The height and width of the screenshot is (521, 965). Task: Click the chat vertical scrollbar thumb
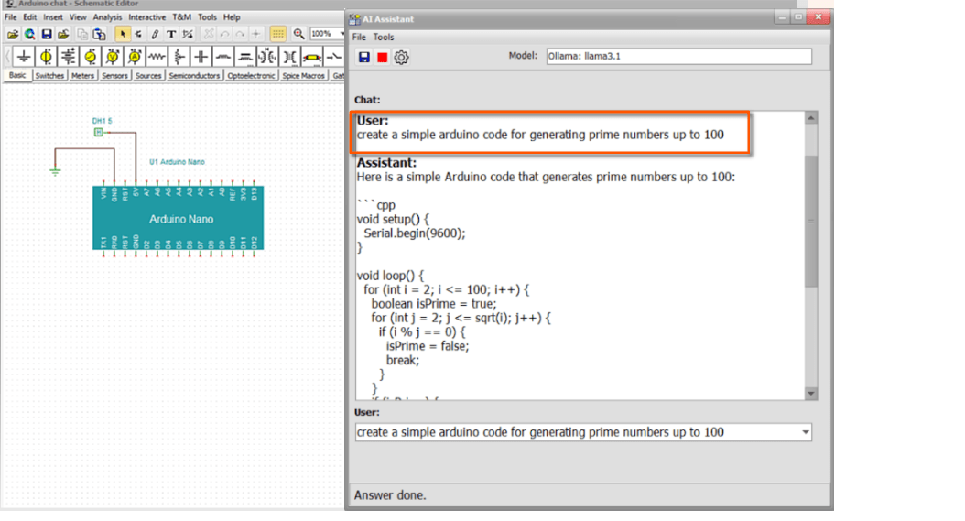point(810,220)
